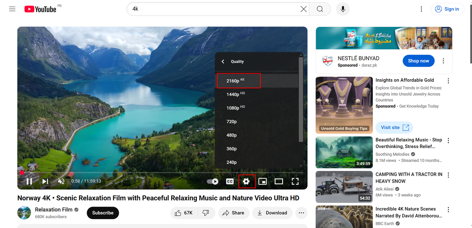The image size is (472, 228).
Task: Click the daraz.pk sponsor text
Action: (368, 65)
